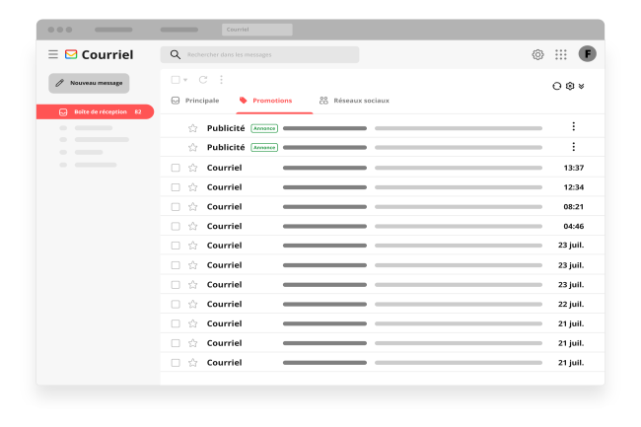Click the sync icon at top right of list

[x=556, y=86]
